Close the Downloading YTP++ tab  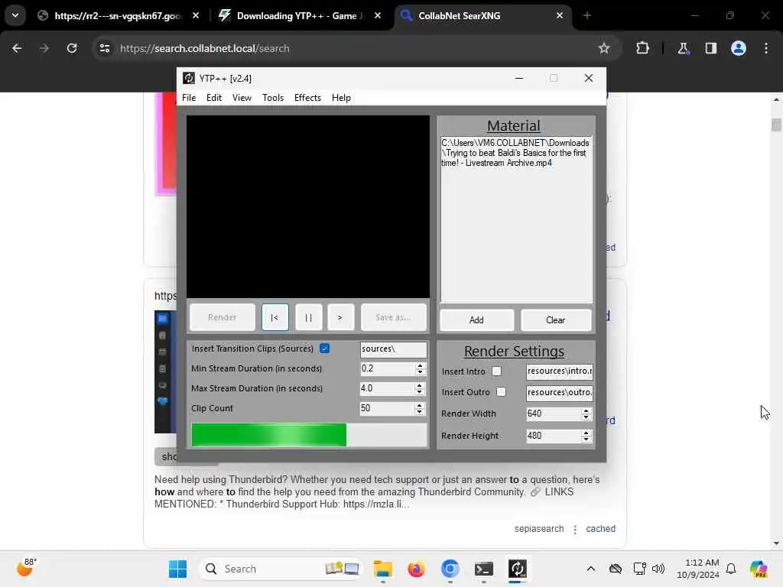pos(378,16)
